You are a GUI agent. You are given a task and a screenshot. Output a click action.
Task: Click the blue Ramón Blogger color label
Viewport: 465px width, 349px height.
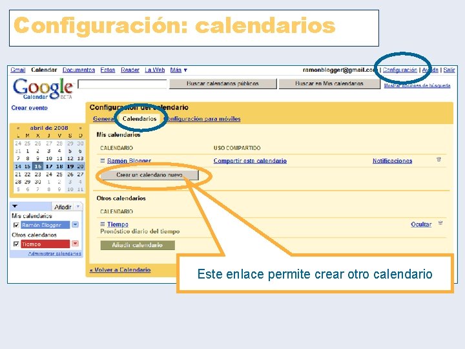click(45, 225)
